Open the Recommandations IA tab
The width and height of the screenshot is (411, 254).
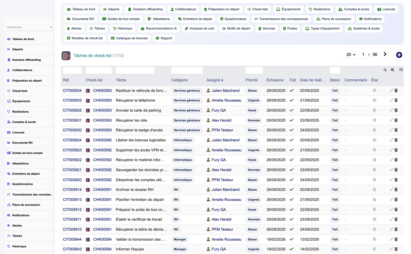click(x=158, y=28)
